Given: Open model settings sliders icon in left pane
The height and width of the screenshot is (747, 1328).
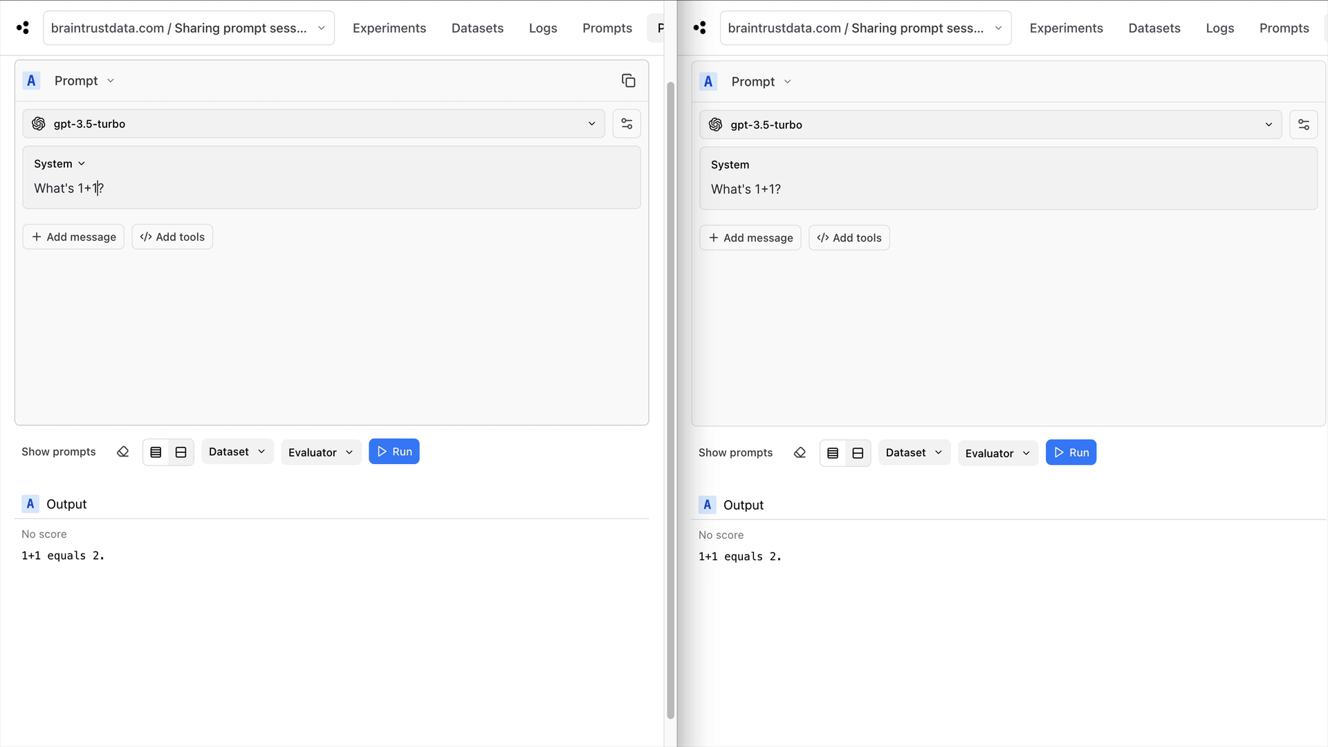Looking at the screenshot, I should (x=627, y=124).
